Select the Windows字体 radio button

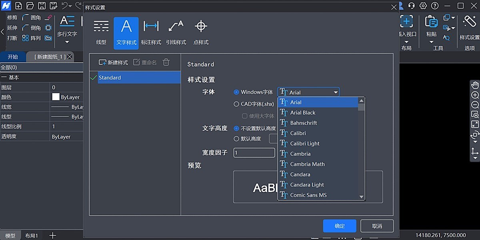238,92
